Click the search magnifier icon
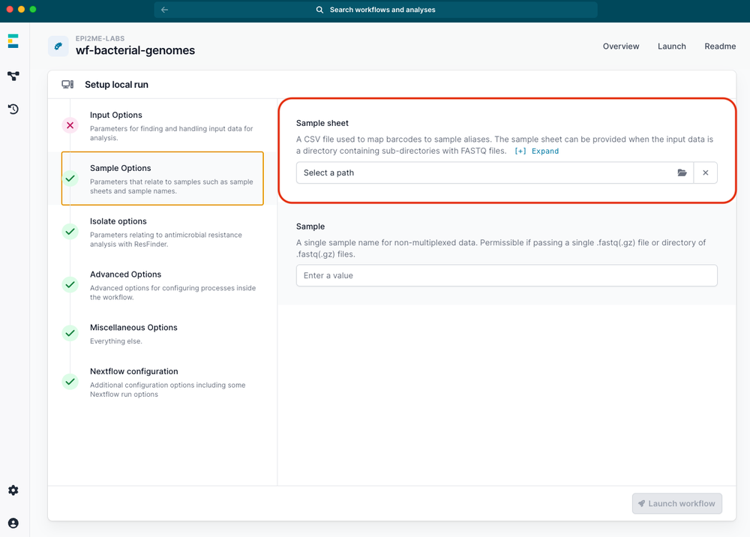 pyautogui.click(x=319, y=10)
